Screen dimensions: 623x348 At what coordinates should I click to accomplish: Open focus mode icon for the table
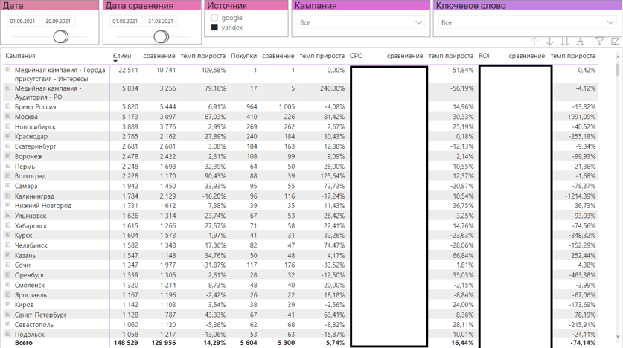click(615, 41)
